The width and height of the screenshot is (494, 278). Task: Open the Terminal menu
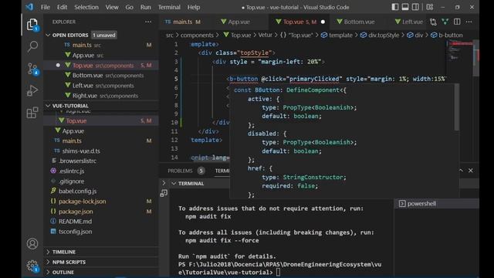(x=169, y=7)
